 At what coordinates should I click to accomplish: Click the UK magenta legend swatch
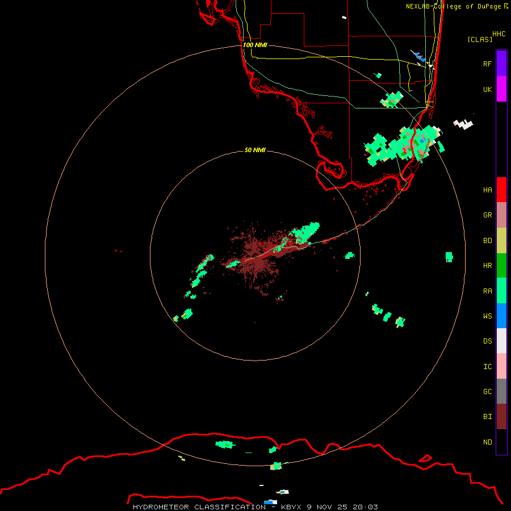point(501,89)
